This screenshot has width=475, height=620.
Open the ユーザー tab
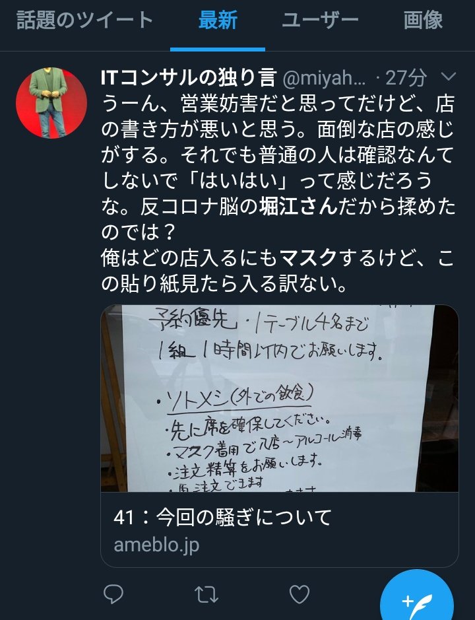[x=320, y=20]
